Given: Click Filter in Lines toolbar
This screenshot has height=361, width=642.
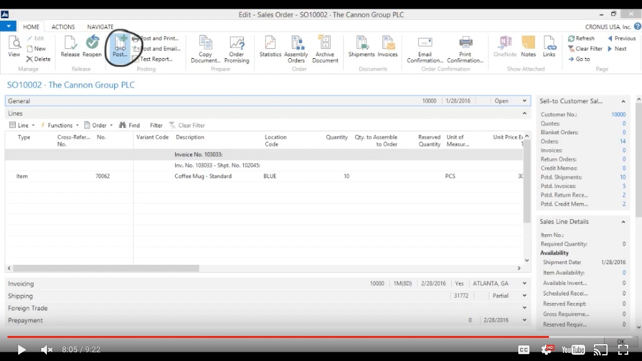Looking at the screenshot, I should click(x=156, y=126).
